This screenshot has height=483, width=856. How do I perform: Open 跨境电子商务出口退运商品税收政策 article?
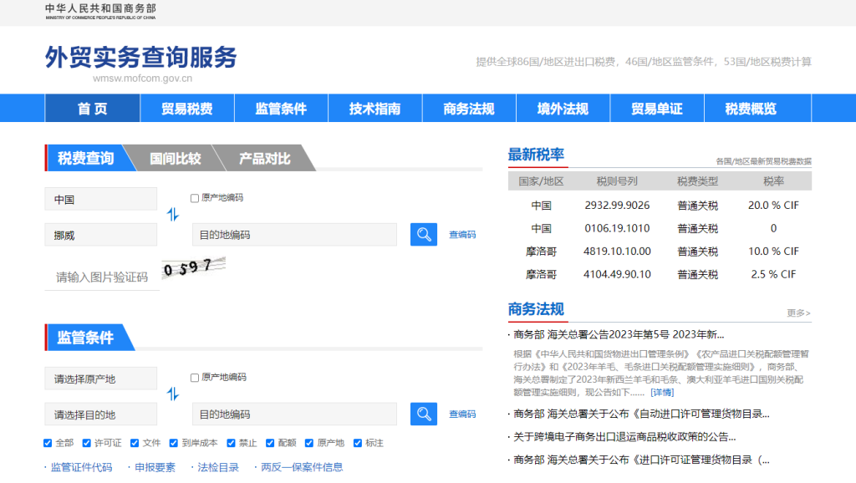pyautogui.click(x=624, y=436)
